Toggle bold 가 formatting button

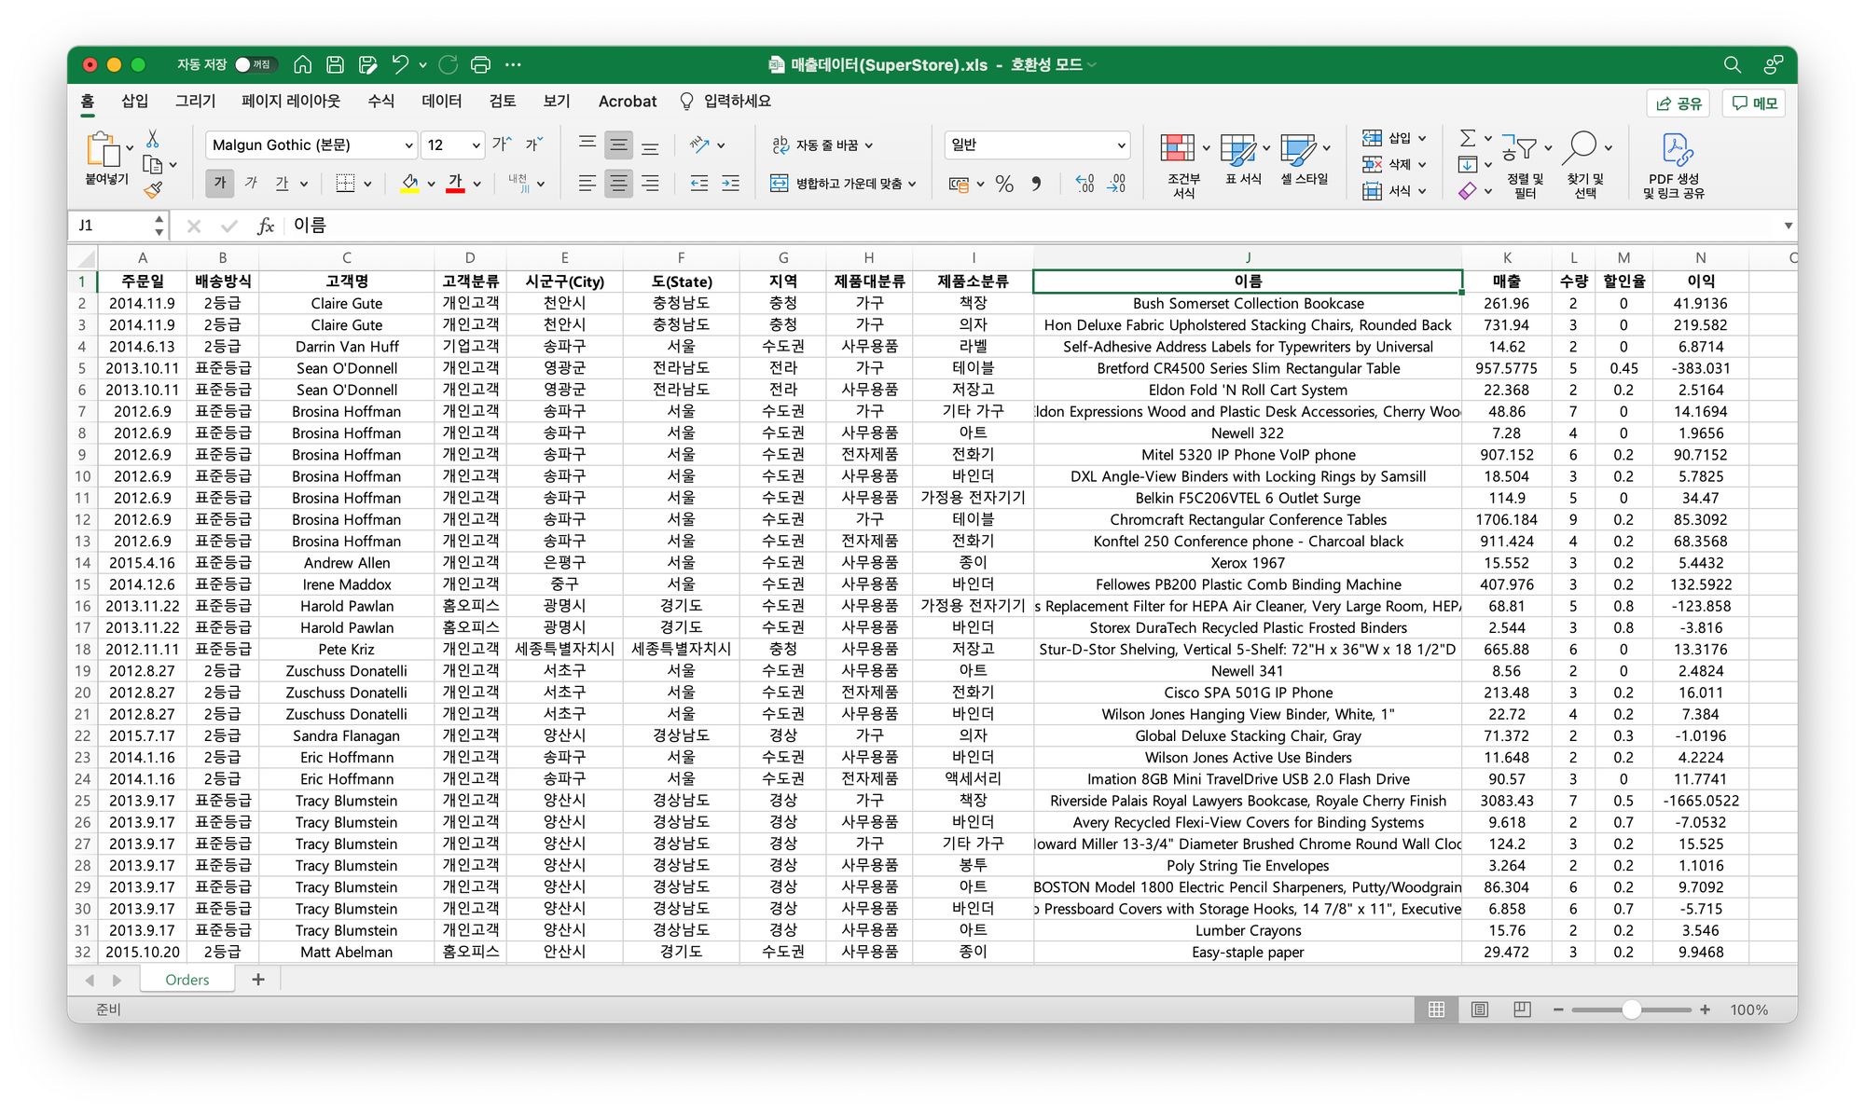tap(220, 184)
